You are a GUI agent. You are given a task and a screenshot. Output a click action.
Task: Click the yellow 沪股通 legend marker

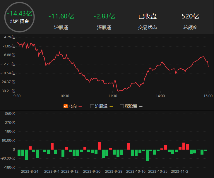111,106
